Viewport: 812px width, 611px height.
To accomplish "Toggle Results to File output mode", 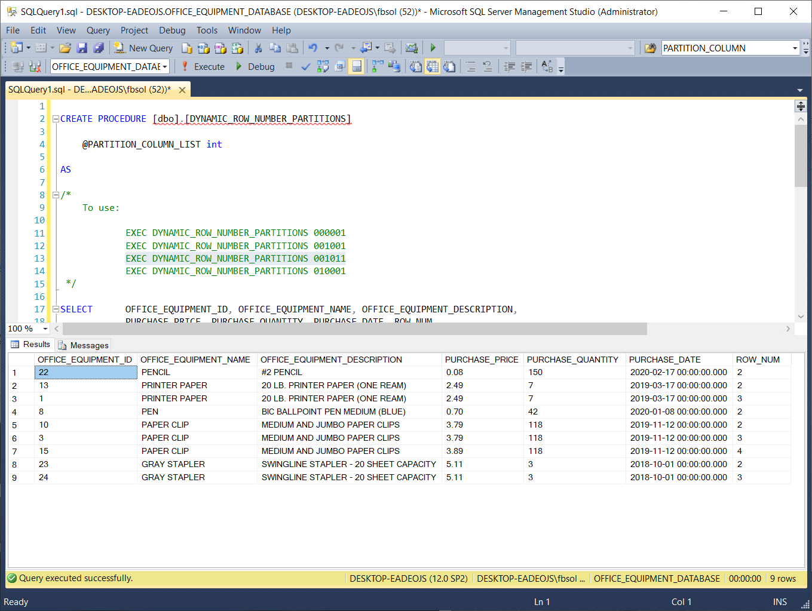I will click(449, 67).
